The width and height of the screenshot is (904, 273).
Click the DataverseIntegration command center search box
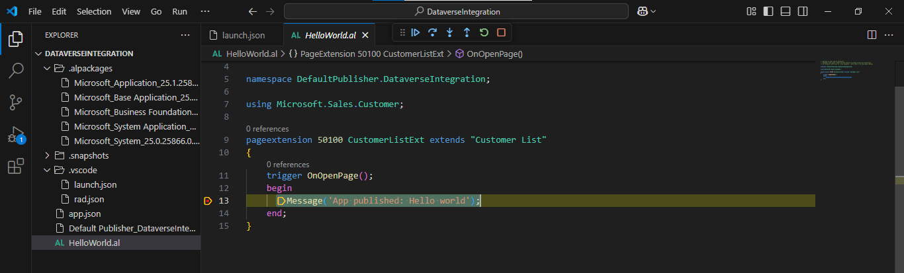(456, 11)
